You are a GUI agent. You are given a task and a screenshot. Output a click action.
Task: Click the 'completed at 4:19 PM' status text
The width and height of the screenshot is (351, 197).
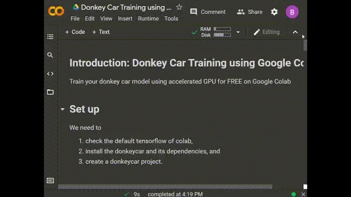(175, 194)
